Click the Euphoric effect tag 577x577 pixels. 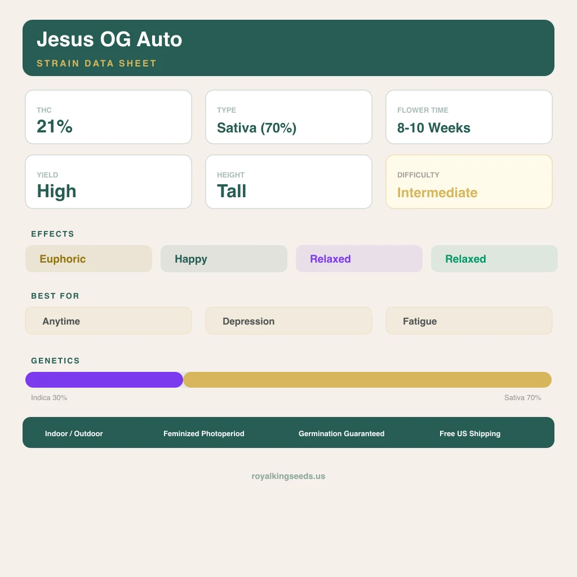pyautogui.click(x=88, y=259)
